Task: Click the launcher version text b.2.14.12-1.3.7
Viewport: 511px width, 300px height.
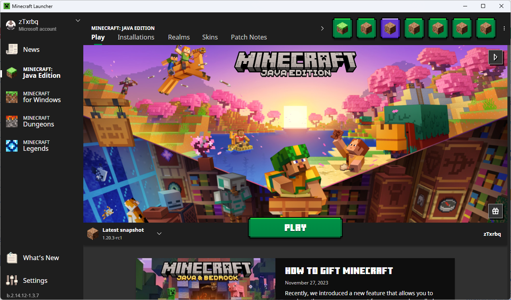Action: click(23, 295)
